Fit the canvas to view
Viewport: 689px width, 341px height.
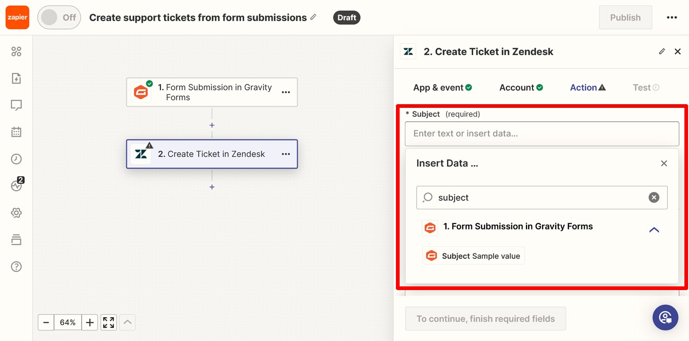tap(108, 323)
